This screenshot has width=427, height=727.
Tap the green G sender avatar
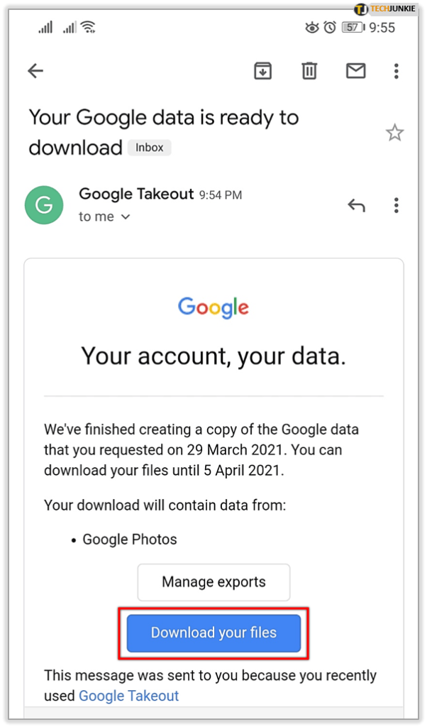(x=44, y=204)
